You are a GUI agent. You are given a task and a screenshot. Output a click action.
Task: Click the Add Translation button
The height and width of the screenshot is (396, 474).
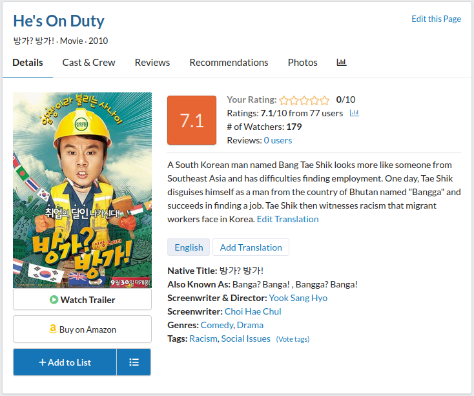pos(251,247)
